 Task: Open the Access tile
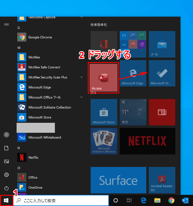point(104,78)
